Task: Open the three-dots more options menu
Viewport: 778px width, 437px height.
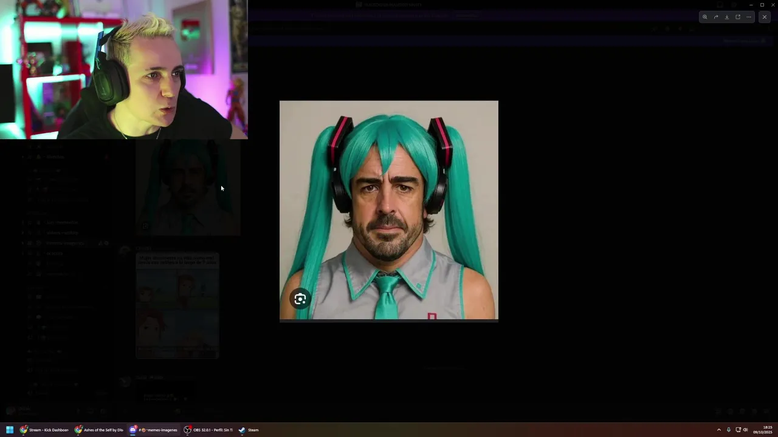Action: click(x=749, y=17)
